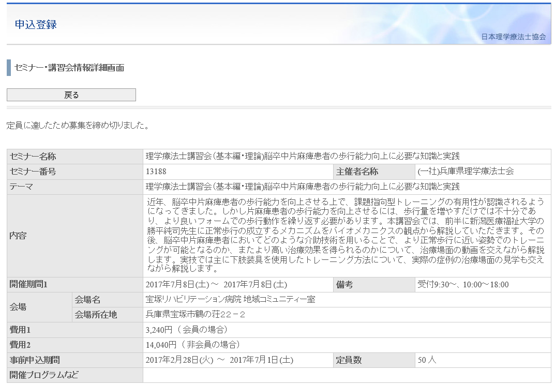Select the application period 2017年2月28日(火) ～ 2017年7月1日(土)
This screenshot has height=386, width=555.
click(x=219, y=360)
